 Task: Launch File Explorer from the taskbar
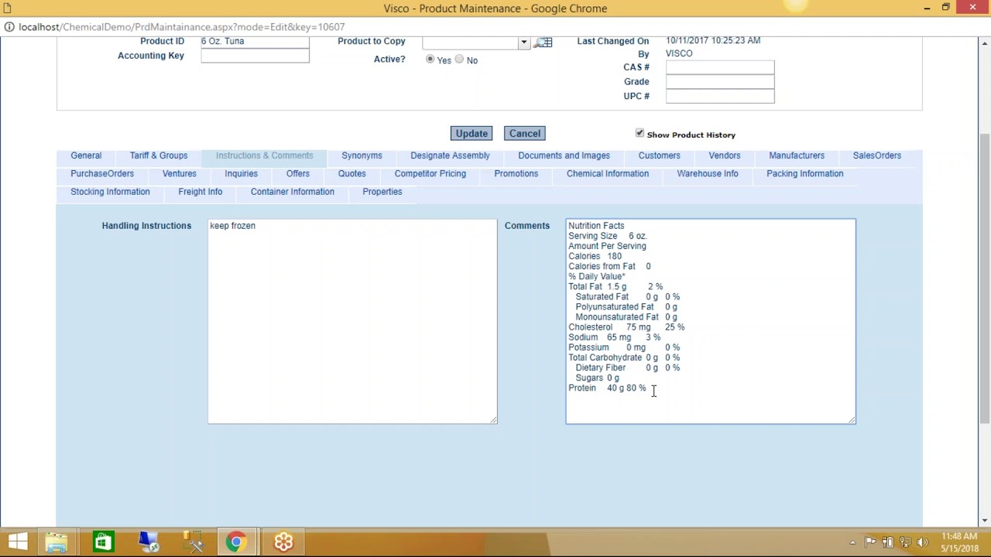[x=57, y=542]
